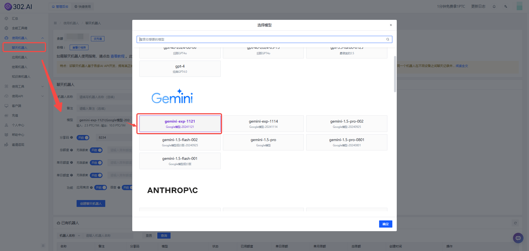
Task: Choose the gemini-1.5-flash-002 model
Action: click(180, 142)
